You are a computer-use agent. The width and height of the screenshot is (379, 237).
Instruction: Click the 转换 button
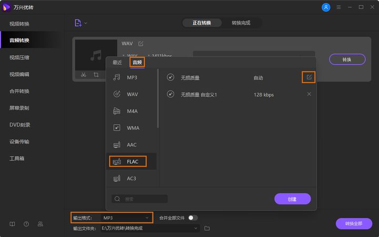347,59
